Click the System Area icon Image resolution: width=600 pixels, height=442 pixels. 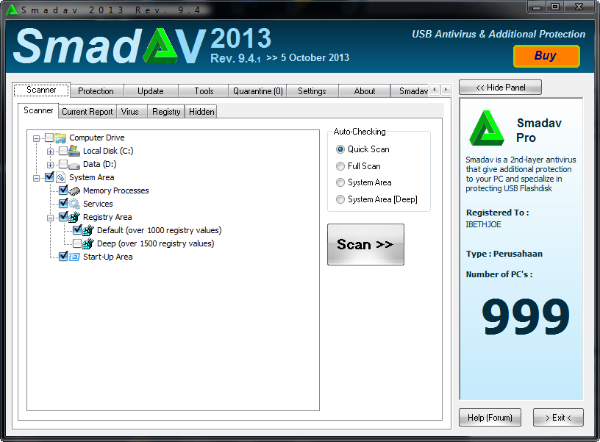60,177
